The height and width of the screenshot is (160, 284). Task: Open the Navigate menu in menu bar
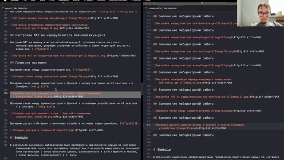coord(63,0)
